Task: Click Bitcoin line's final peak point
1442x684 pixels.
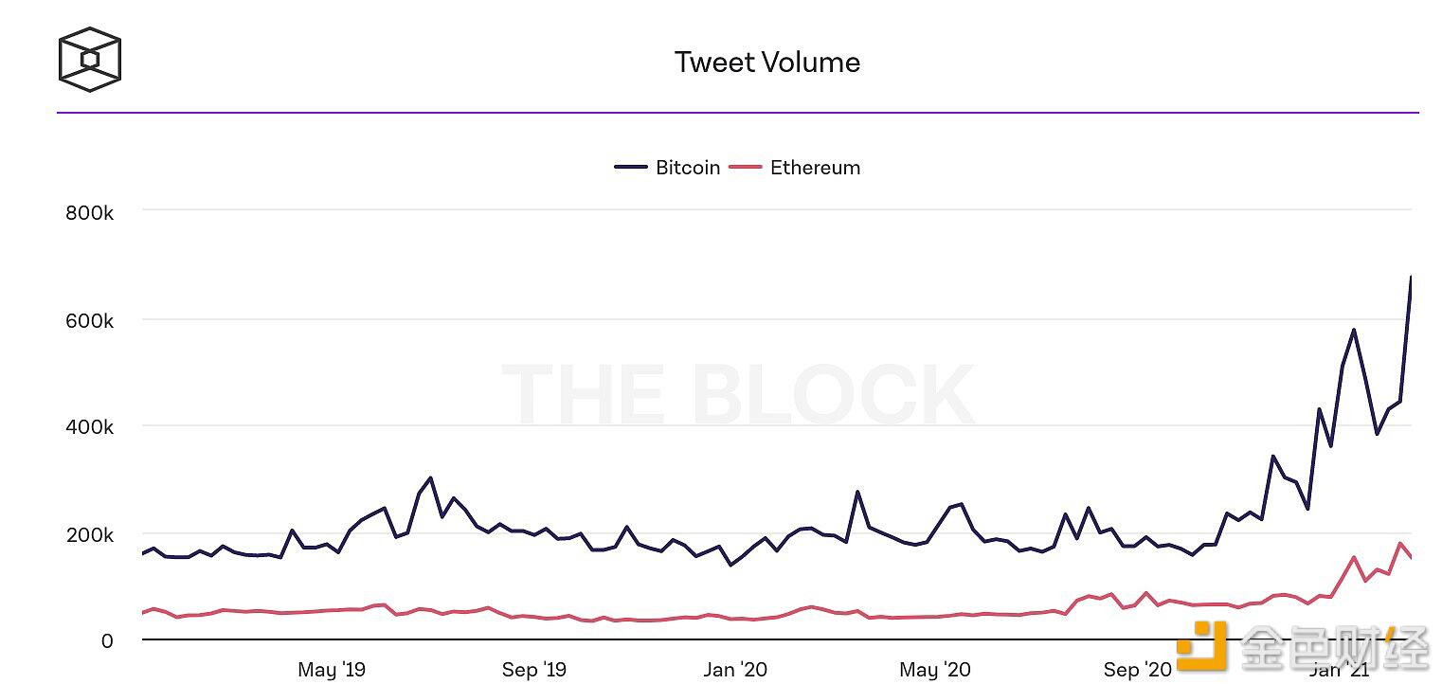Action: tap(1411, 277)
